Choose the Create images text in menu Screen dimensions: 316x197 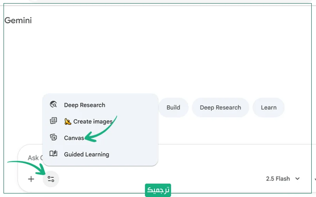[x=93, y=121]
